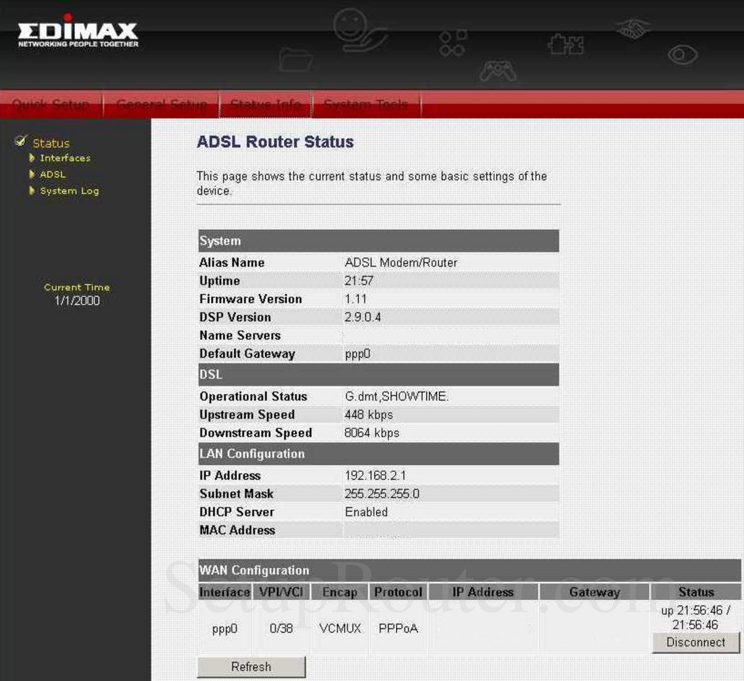Click the Operational Status value G.dmt,SHOWTIME
Image resolution: width=744 pixels, height=681 pixels.
[x=396, y=396]
